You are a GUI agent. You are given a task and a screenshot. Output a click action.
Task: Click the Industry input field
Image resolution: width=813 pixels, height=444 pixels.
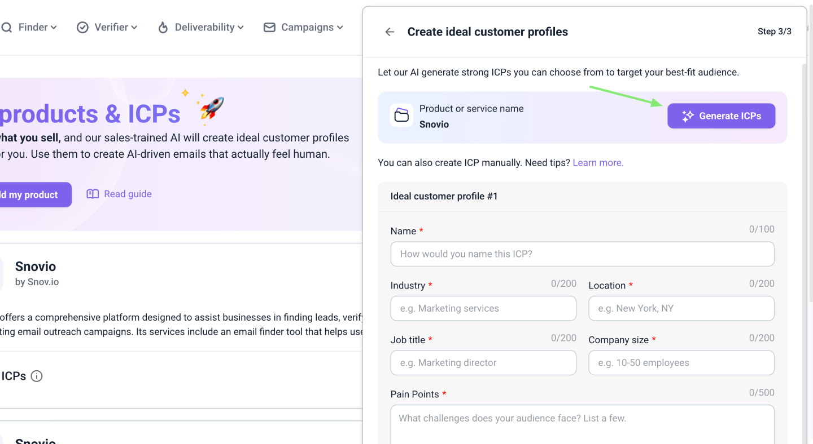point(483,309)
